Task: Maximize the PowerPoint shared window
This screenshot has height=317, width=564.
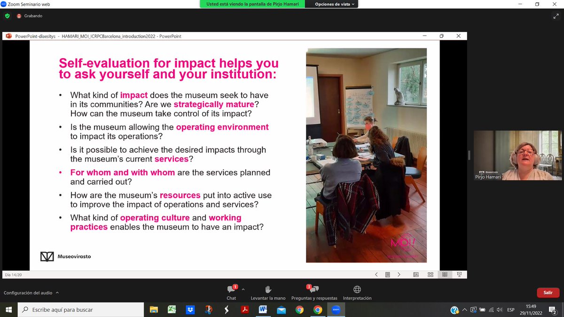Action: tap(441, 36)
